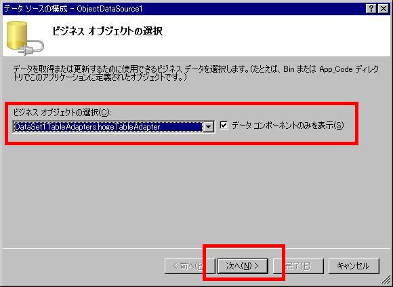Click the データ コンポーネントのみを表示(S) label text
Viewport: 393px width, 287px height.
pyautogui.click(x=287, y=126)
